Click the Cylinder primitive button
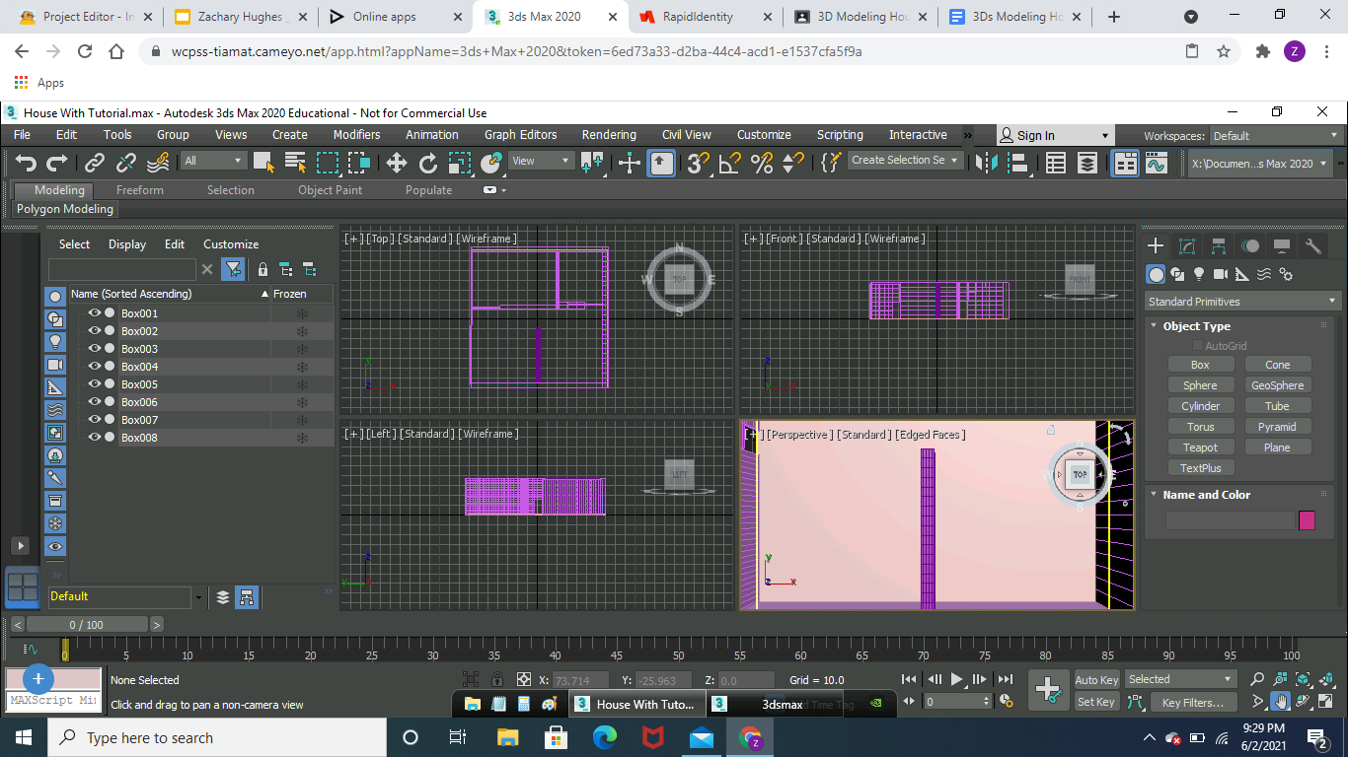The height and width of the screenshot is (757, 1348). pos(1200,406)
